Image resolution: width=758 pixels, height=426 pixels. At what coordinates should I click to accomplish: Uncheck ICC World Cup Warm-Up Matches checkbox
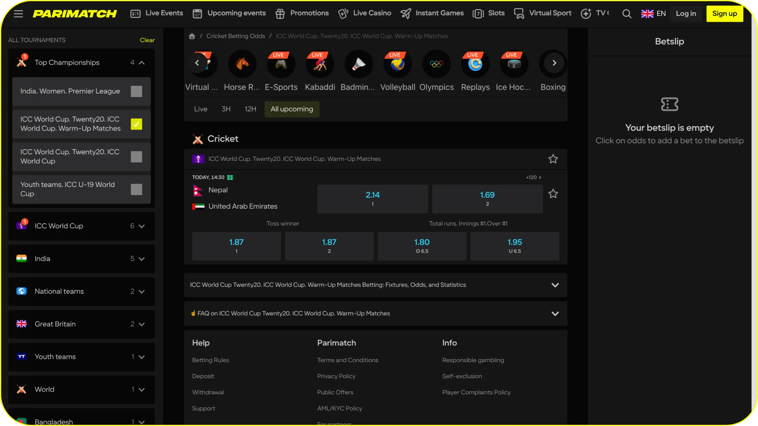[136, 124]
